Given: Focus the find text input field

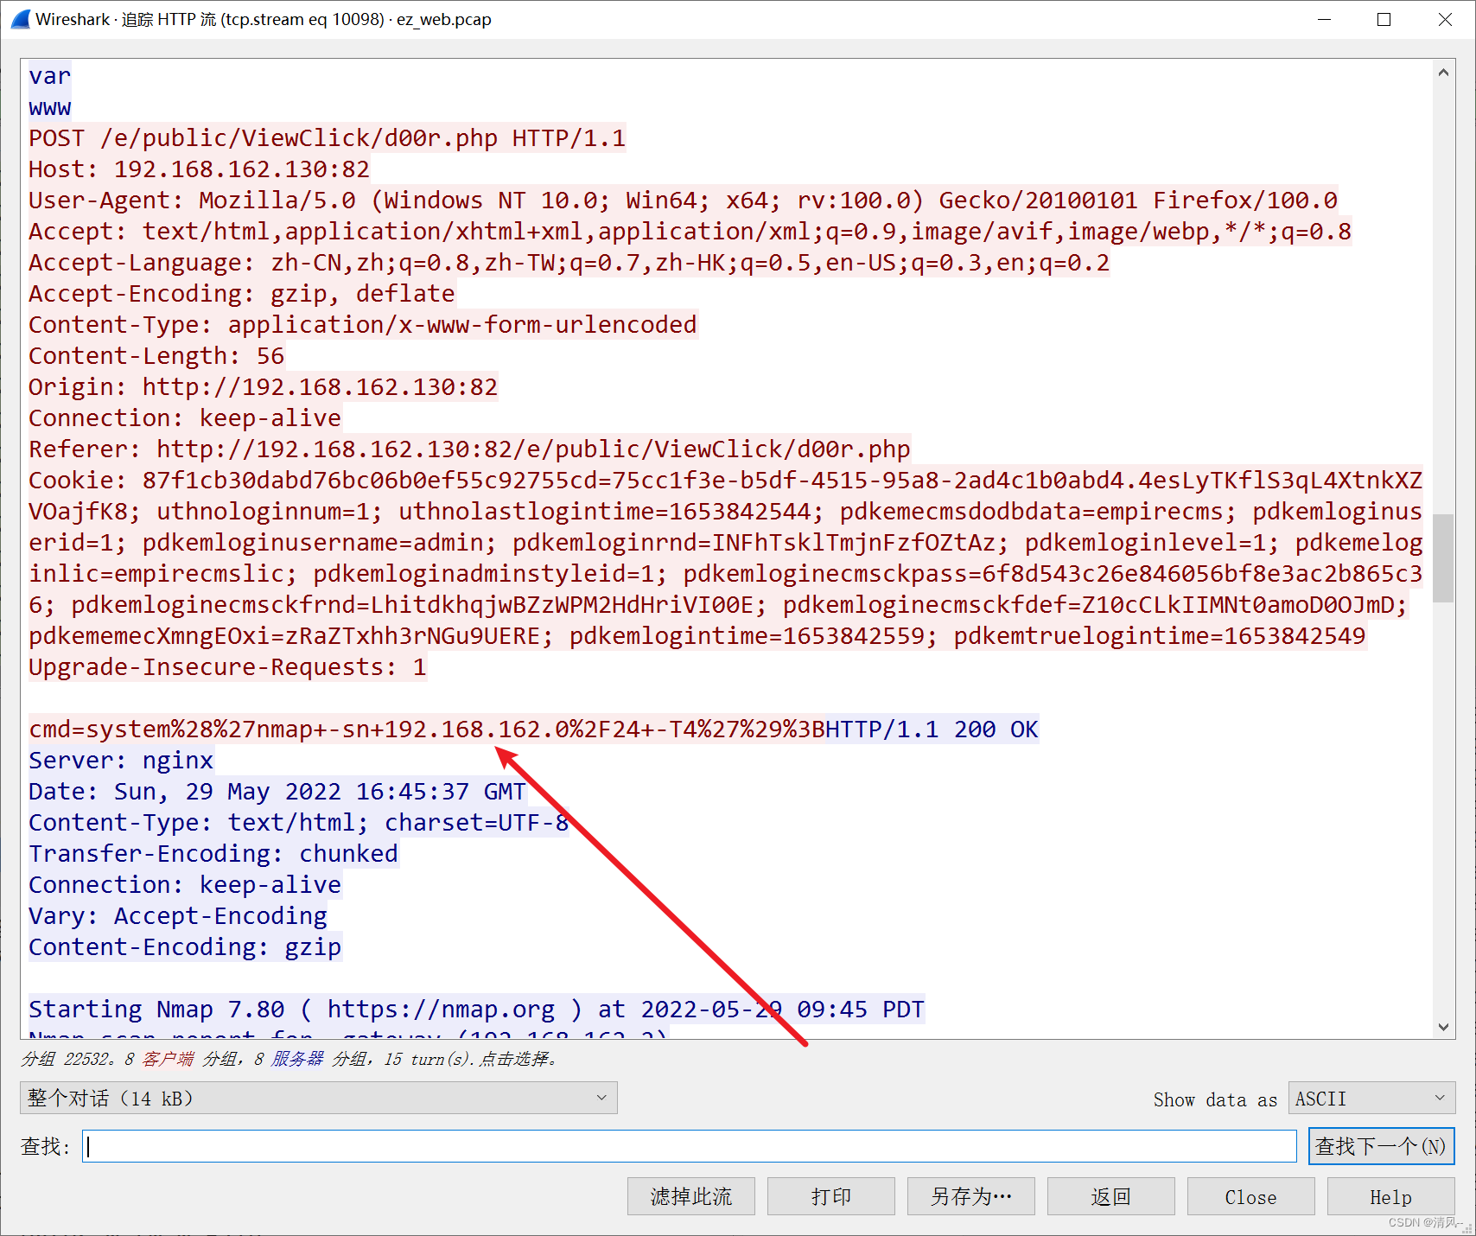Looking at the screenshot, I should [x=689, y=1146].
